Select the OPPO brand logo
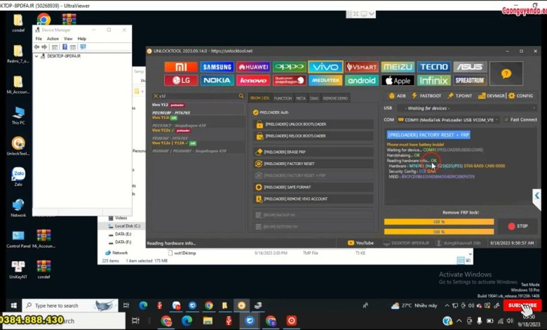 pyautogui.click(x=289, y=67)
